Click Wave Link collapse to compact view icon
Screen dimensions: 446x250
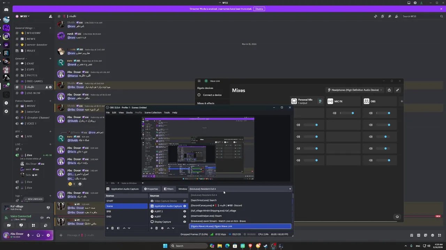point(398,90)
